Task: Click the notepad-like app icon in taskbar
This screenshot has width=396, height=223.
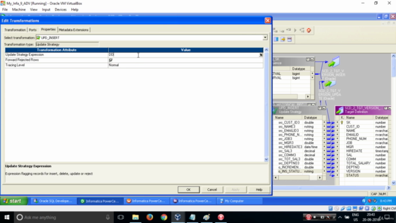Action: [192, 217]
